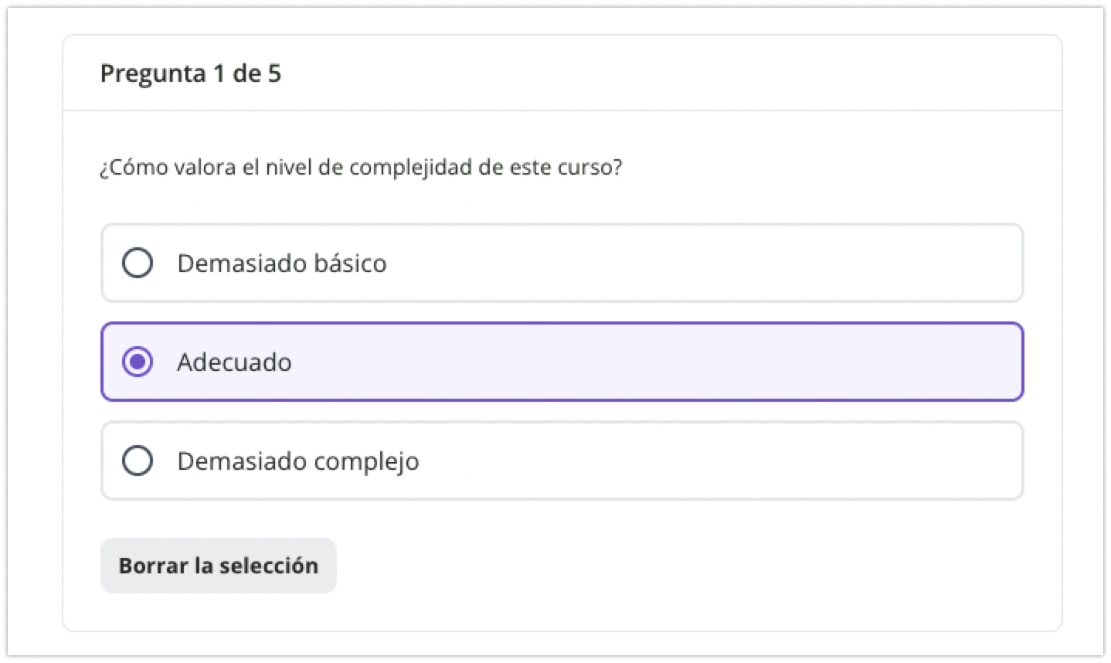The height and width of the screenshot is (663, 1111).
Task: Click the Demasiado básico answer option
Action: 562,263
